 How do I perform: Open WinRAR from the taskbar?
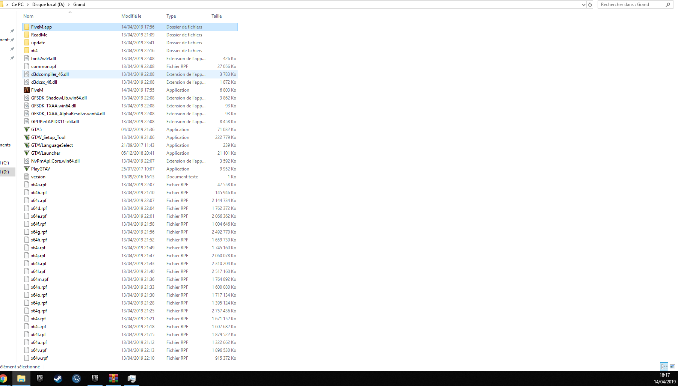[x=113, y=378]
